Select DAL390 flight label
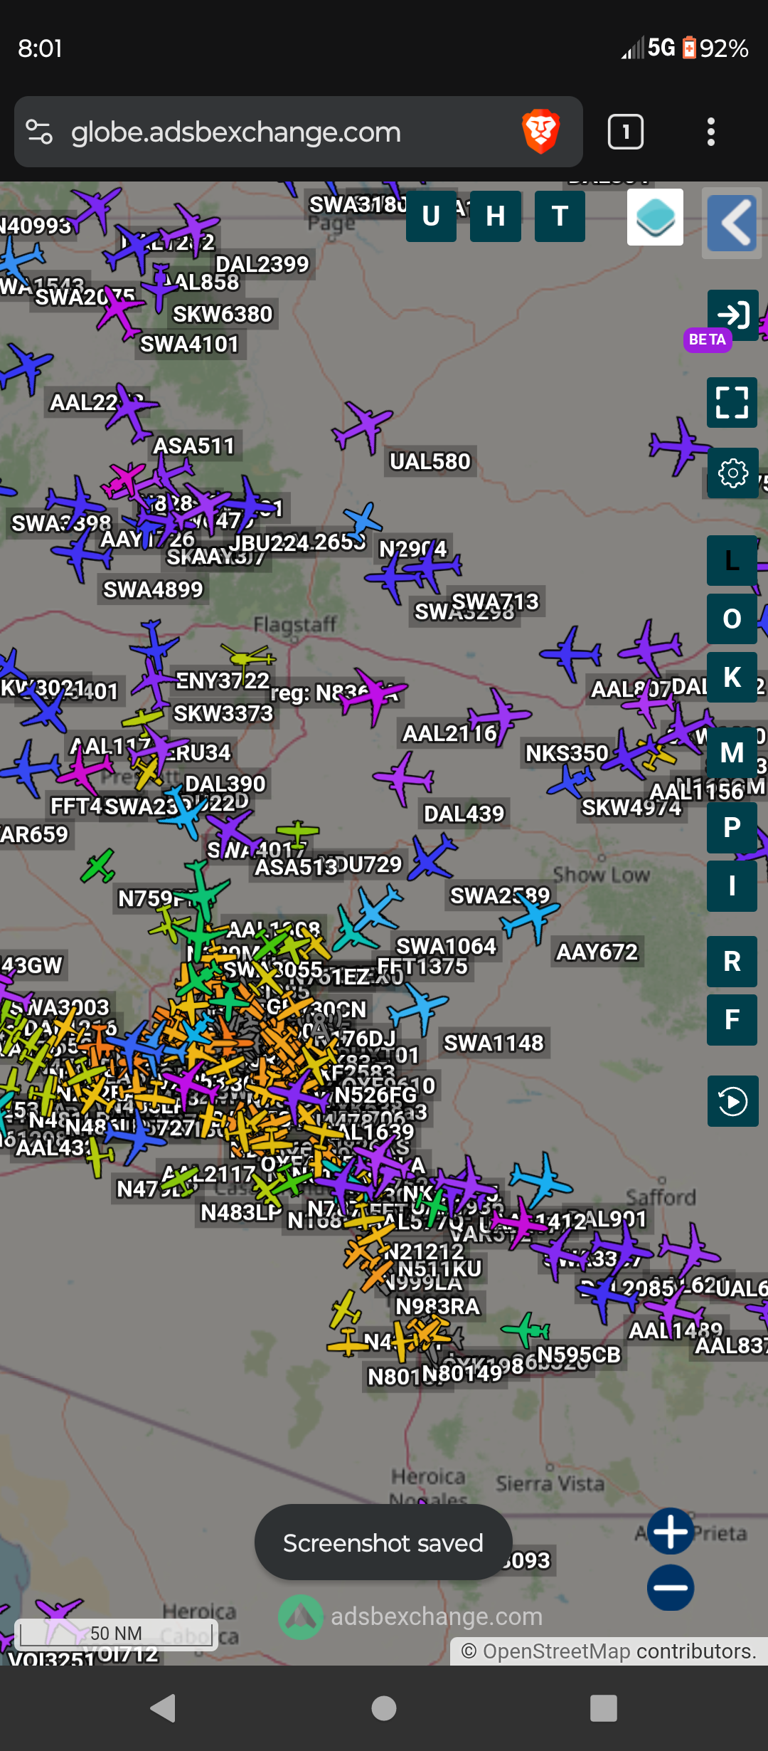This screenshot has width=768, height=1751. pyautogui.click(x=225, y=784)
